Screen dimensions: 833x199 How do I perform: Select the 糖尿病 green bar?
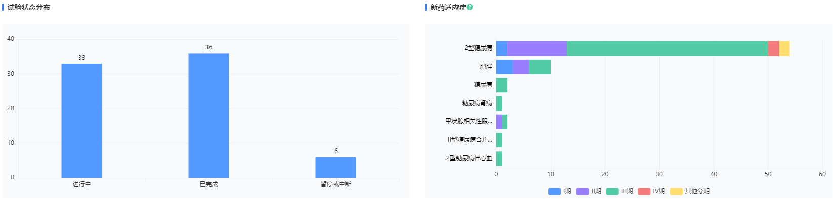click(x=502, y=85)
